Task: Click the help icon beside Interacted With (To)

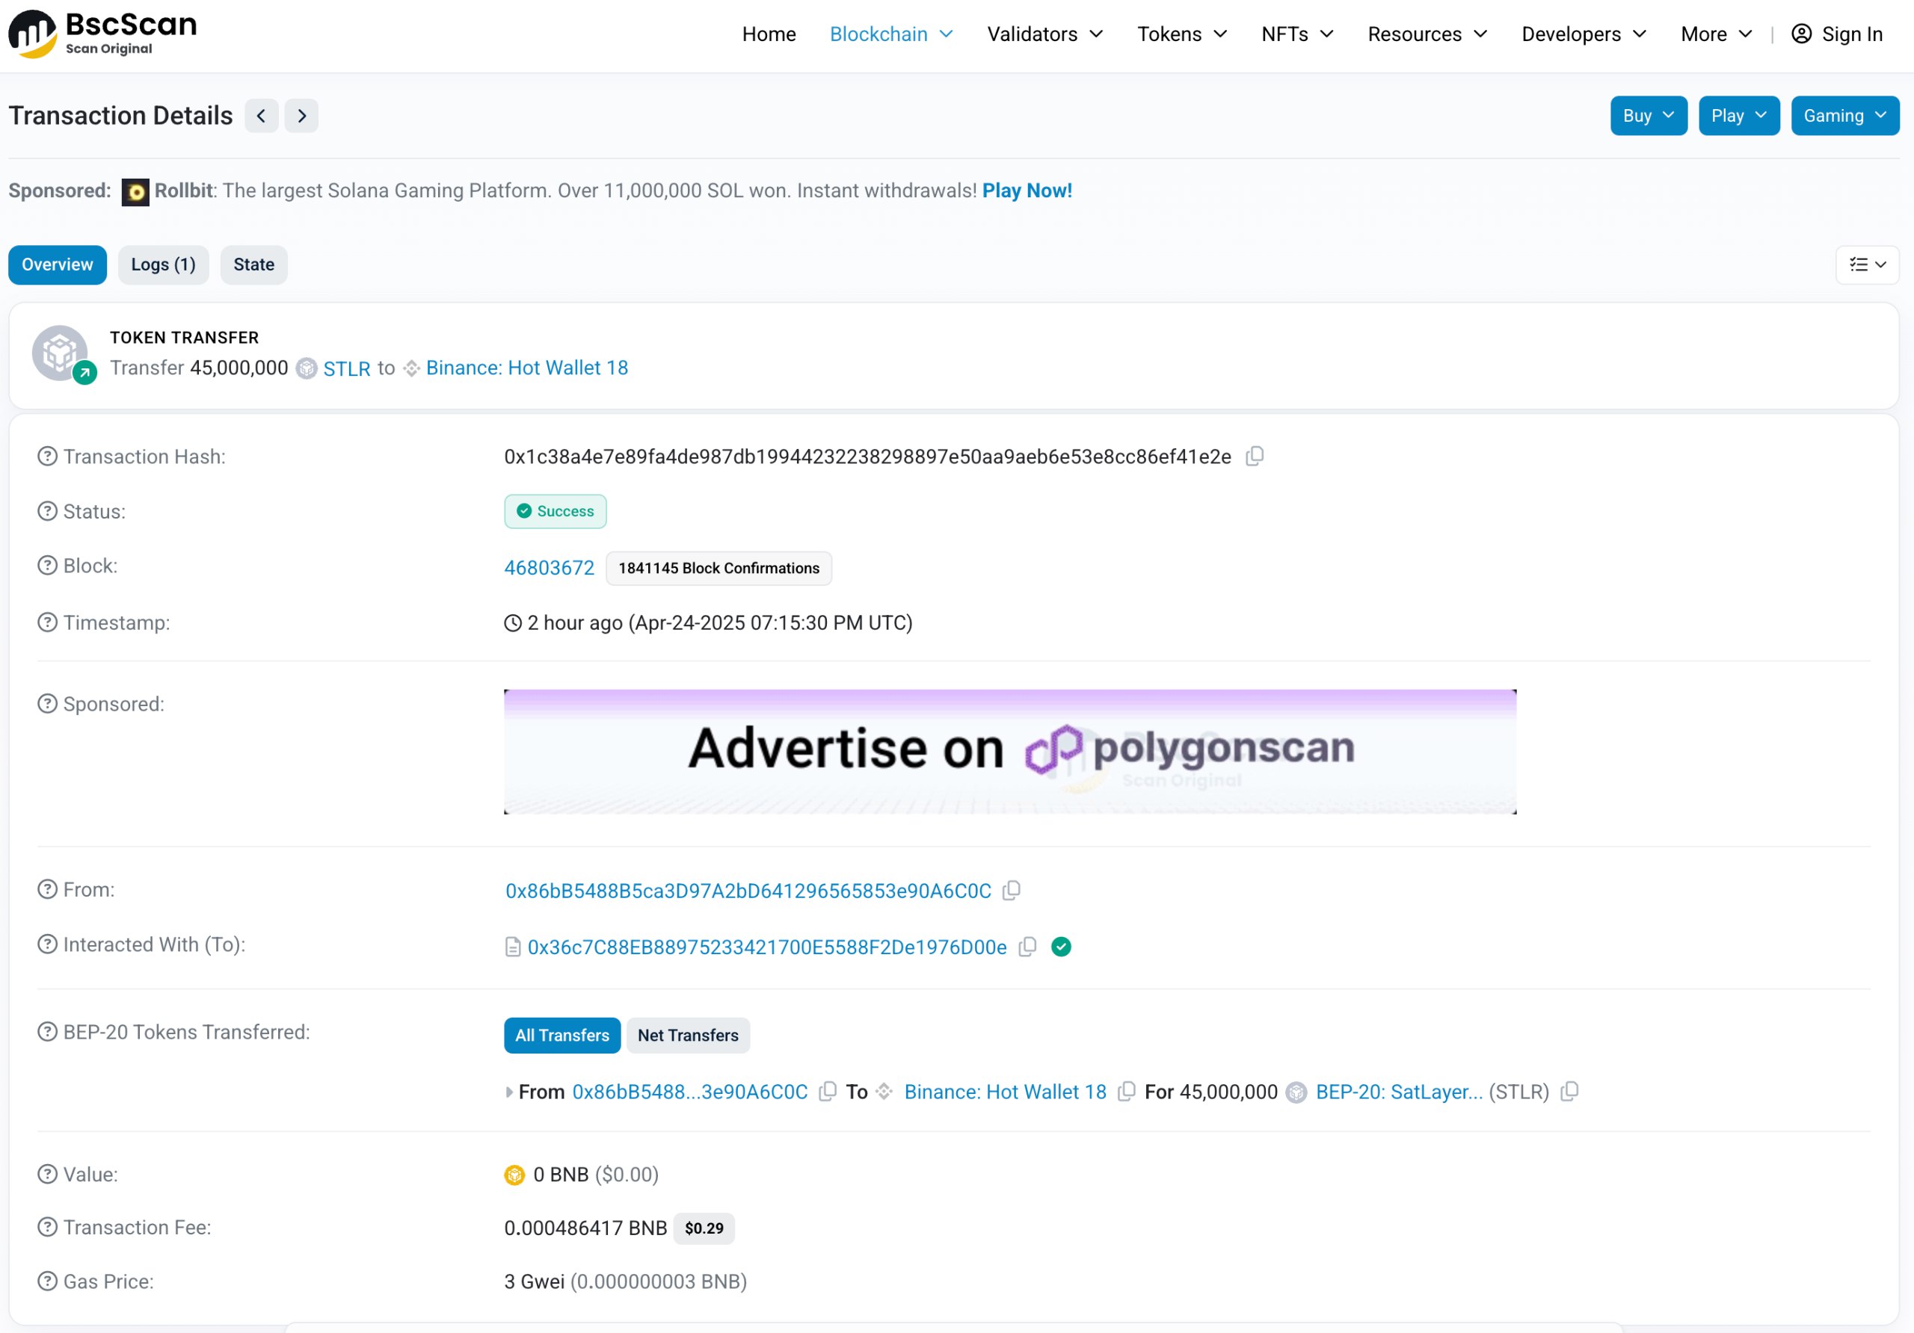Action: point(48,944)
